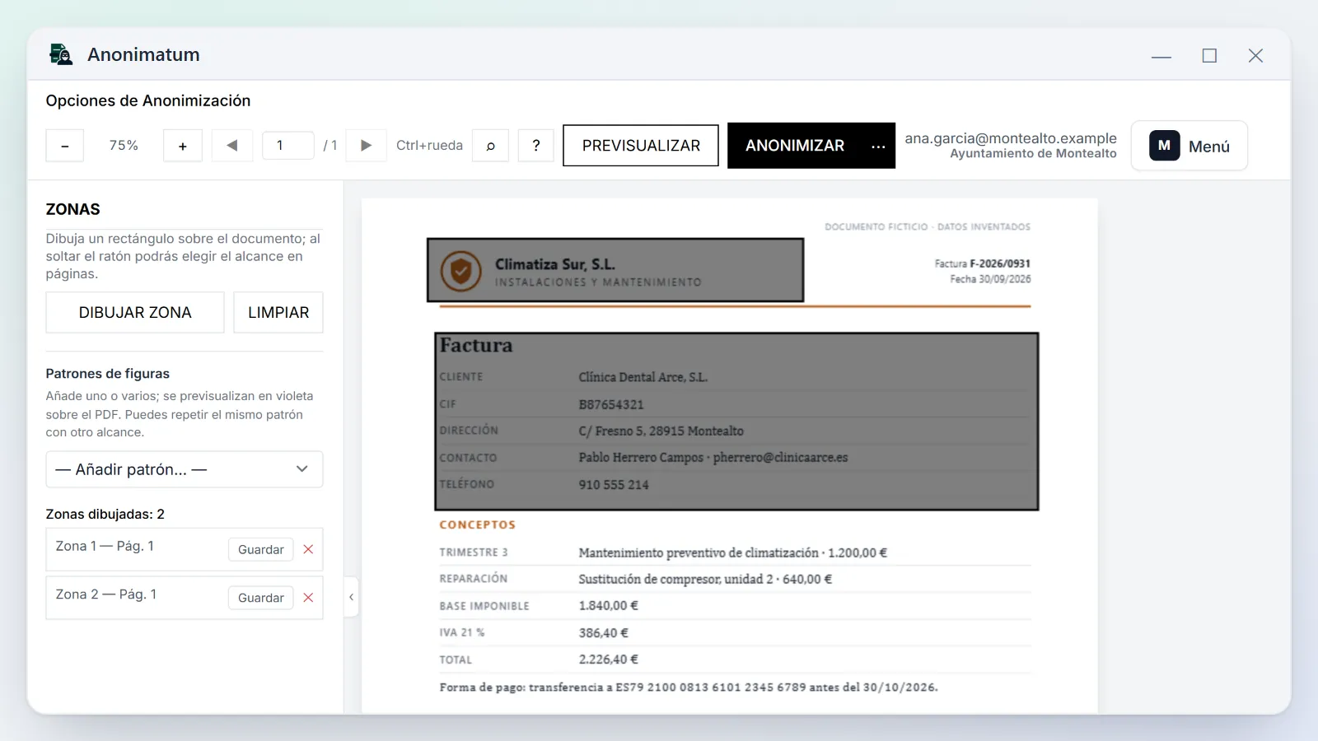Image resolution: width=1318 pixels, height=741 pixels.
Task: Open the Menú button
Action: [x=1189, y=146]
